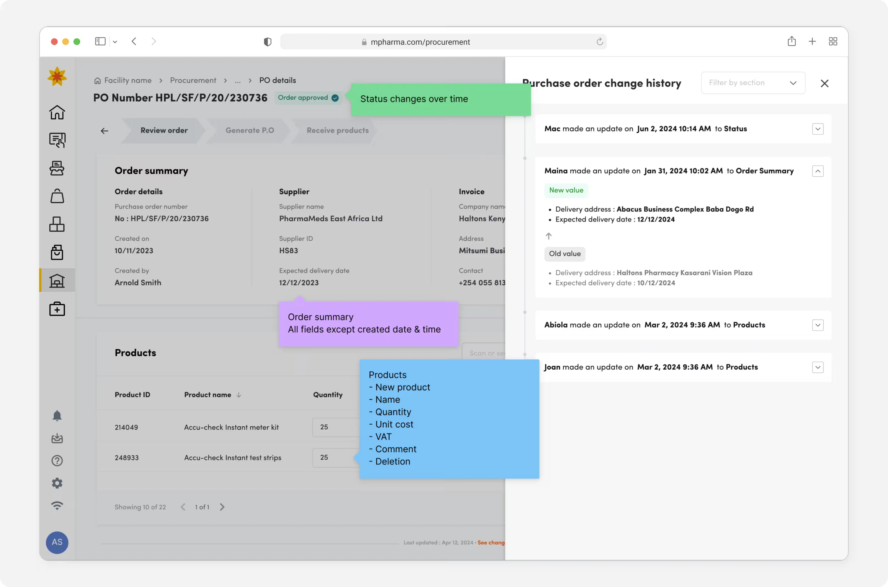This screenshot has width=888, height=587.
Task: Go to Procurement breadcrumb
Action: (x=193, y=80)
